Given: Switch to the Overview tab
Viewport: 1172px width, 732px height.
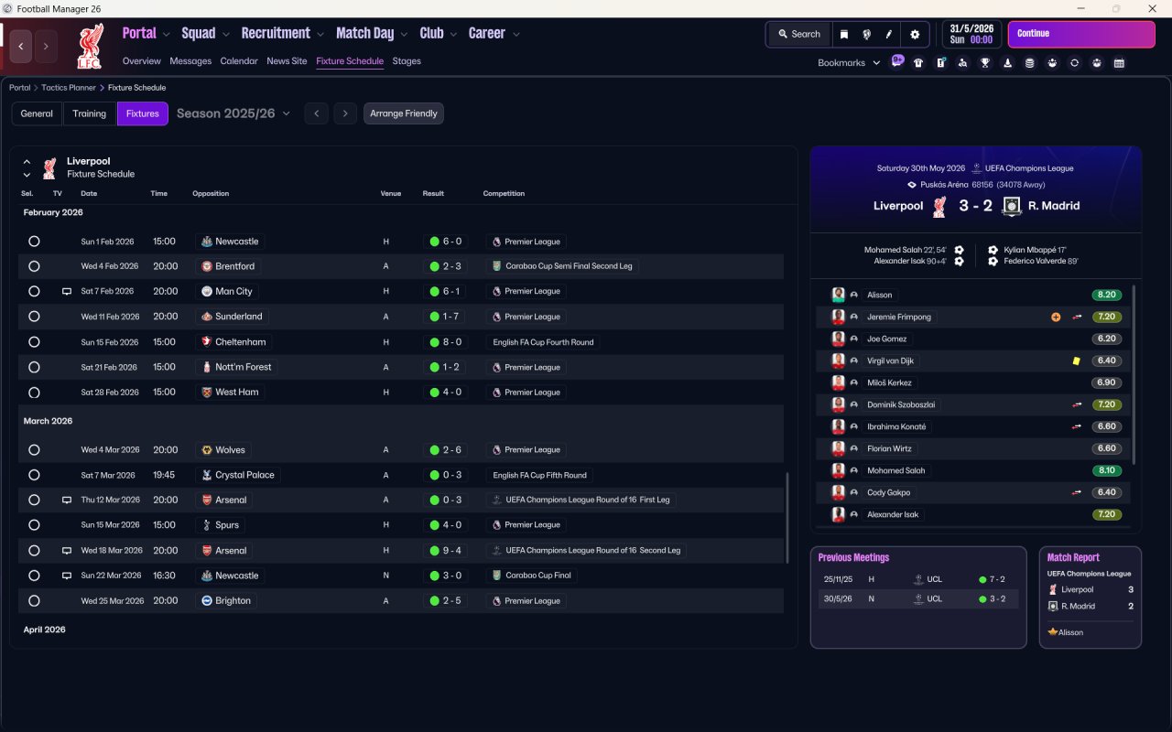Looking at the screenshot, I should pyautogui.click(x=142, y=61).
